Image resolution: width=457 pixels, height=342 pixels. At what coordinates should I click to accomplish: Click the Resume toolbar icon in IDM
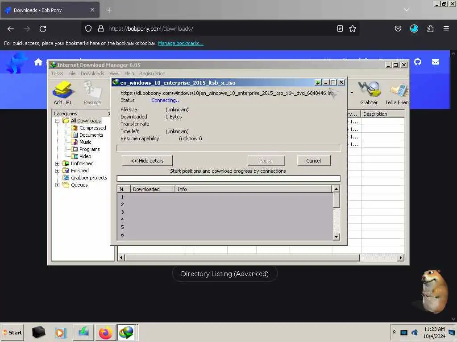click(x=92, y=93)
